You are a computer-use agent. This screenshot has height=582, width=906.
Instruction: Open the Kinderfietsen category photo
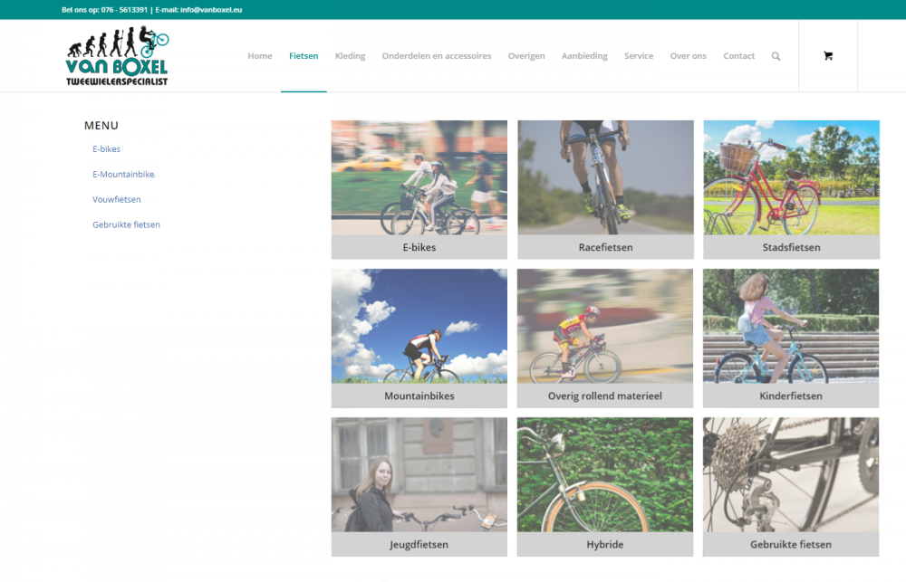click(791, 326)
